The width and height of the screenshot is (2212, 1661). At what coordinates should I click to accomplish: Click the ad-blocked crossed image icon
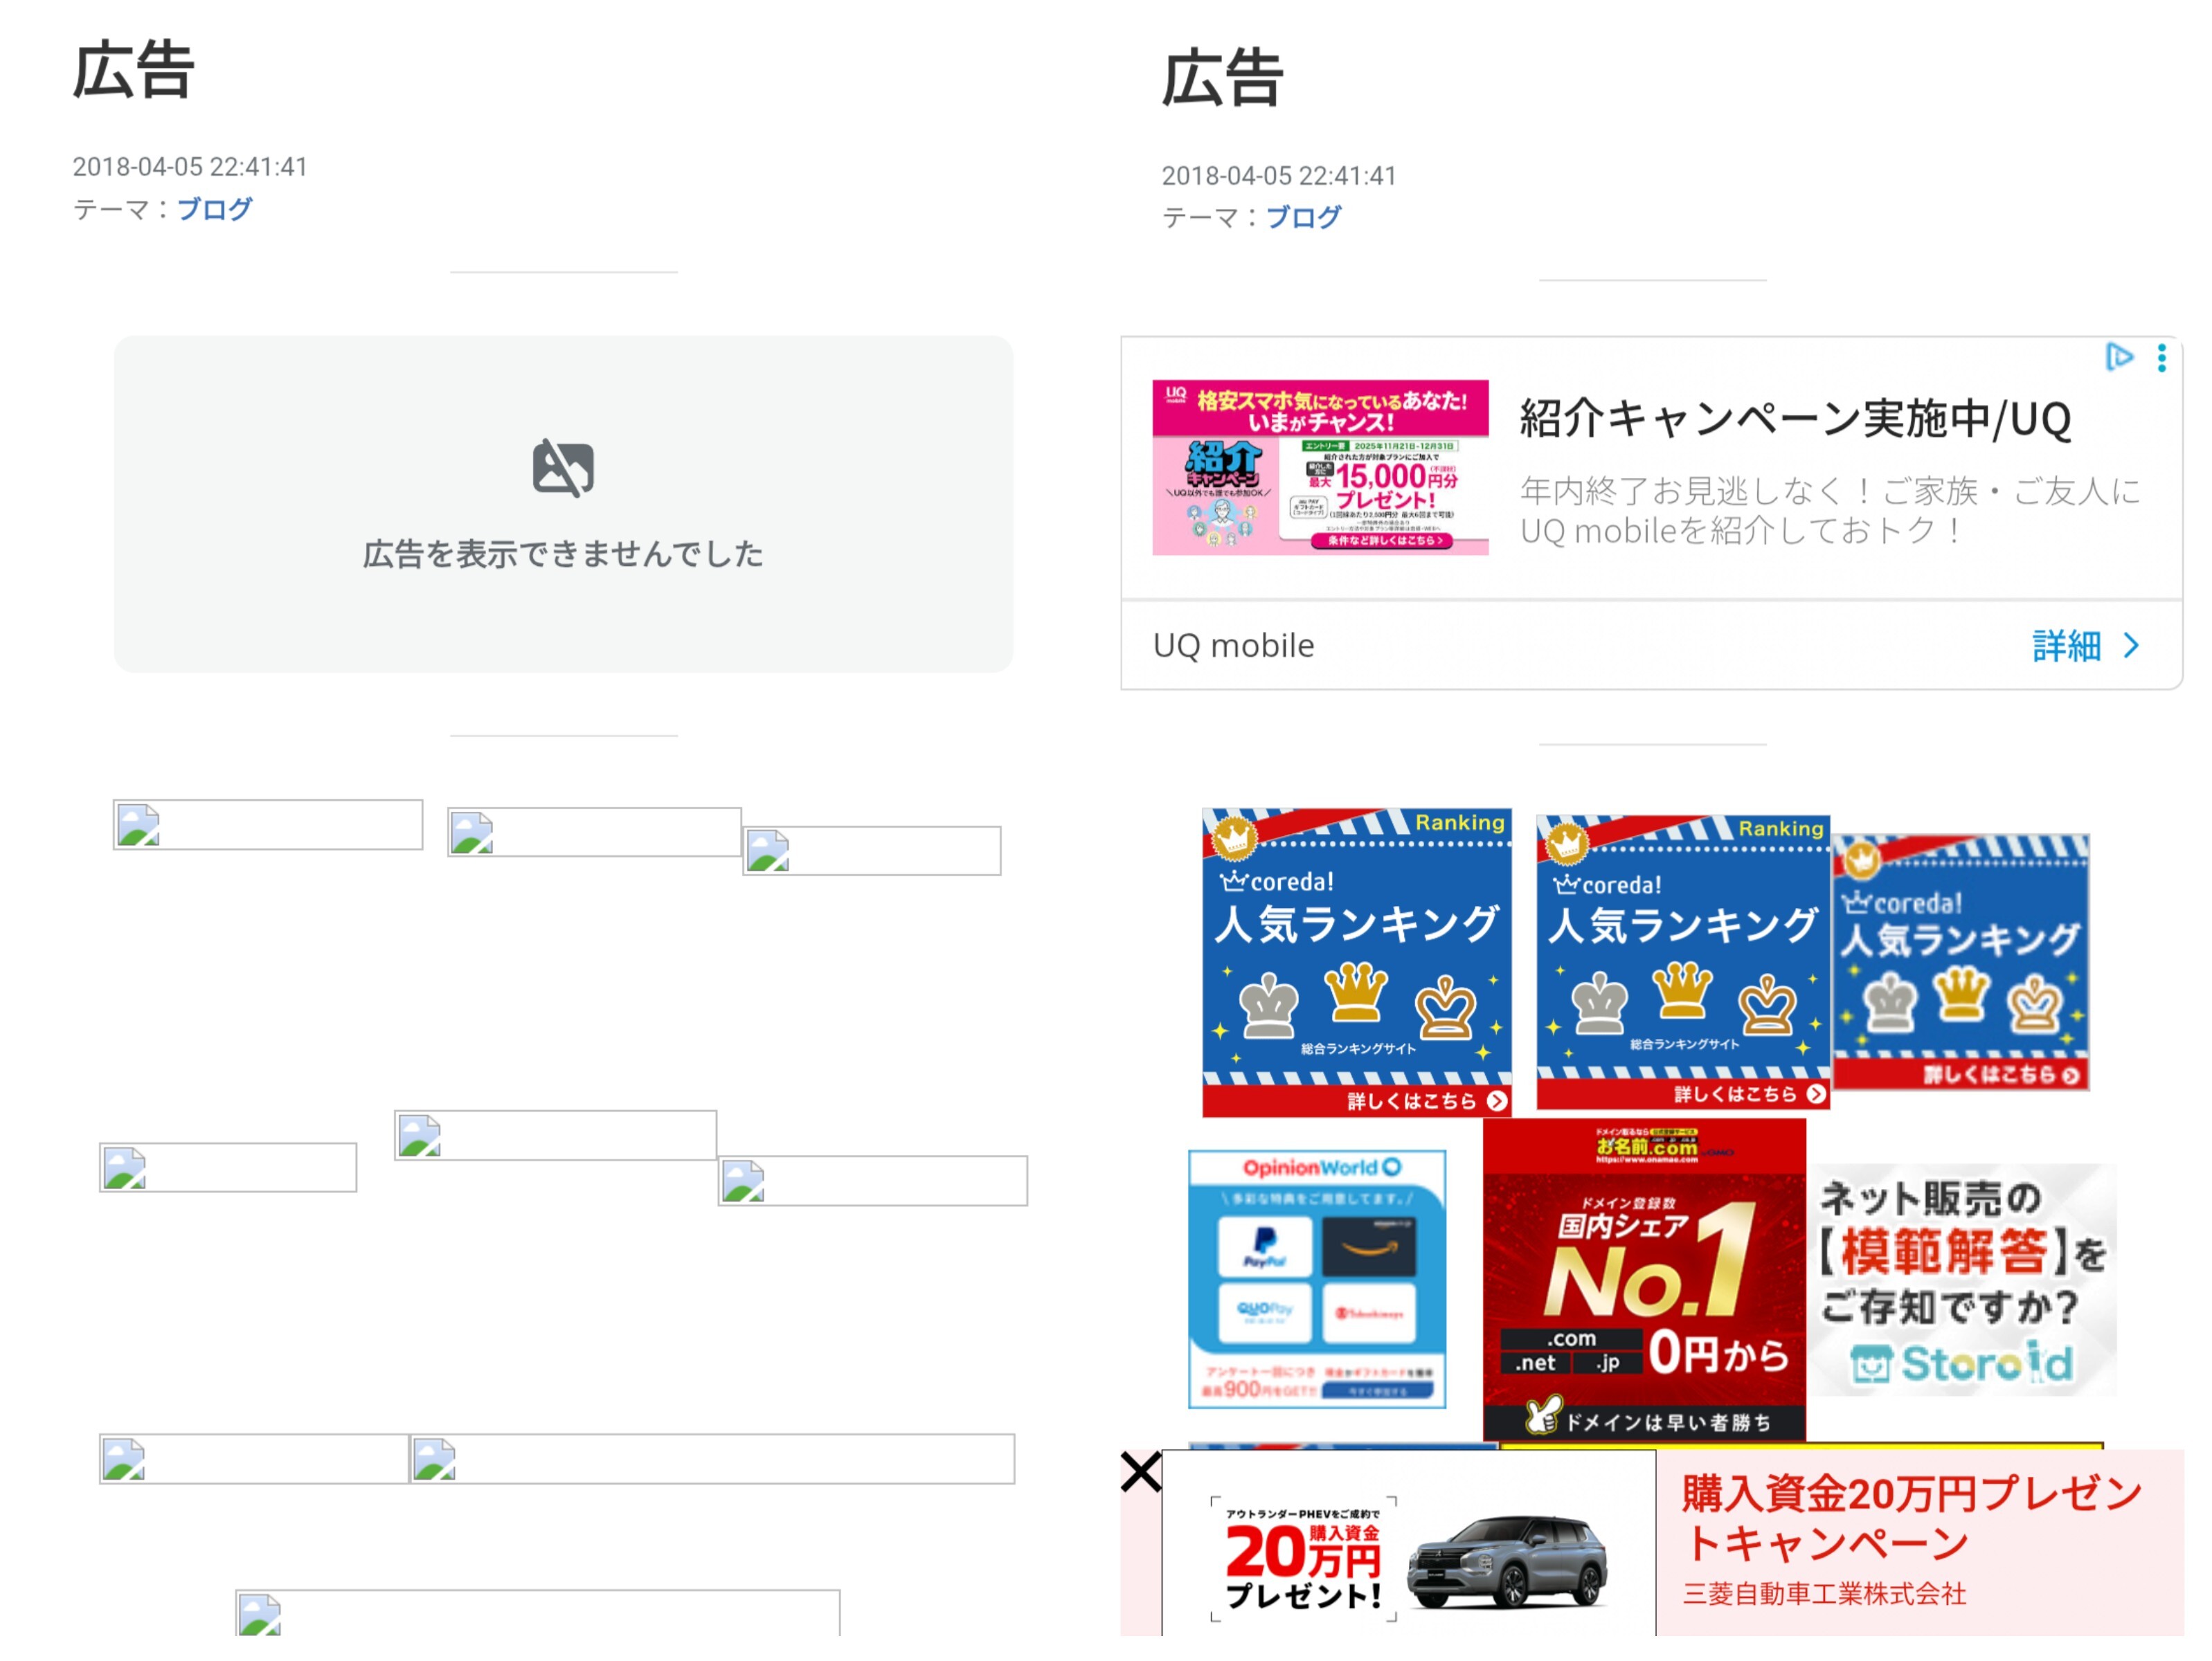563,468
